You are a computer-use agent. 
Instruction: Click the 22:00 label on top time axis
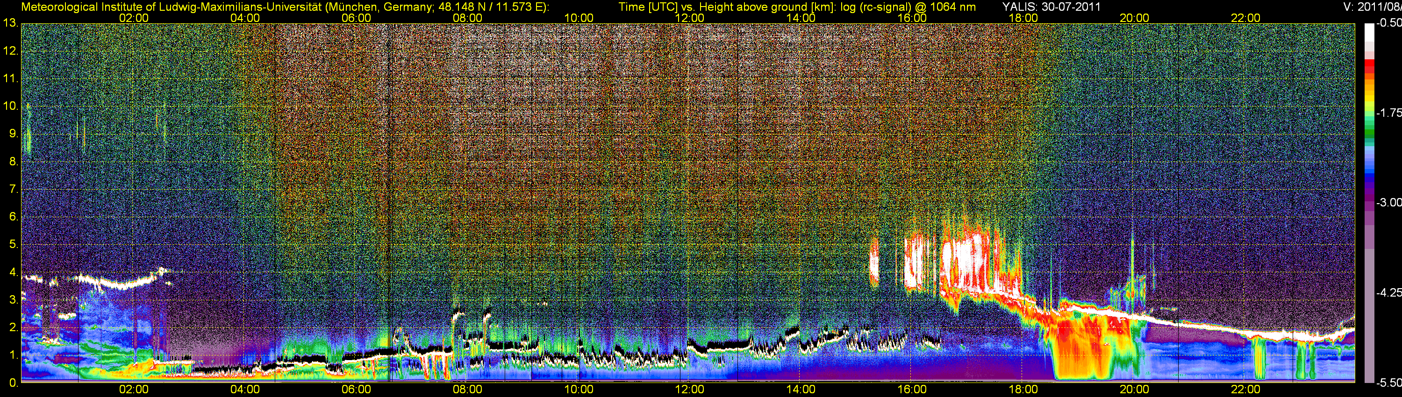click(1245, 18)
